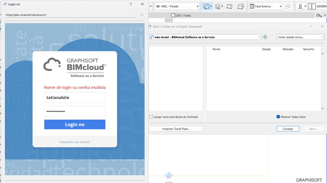Image resolution: width=327 pixels, height=183 pixels.
Task: Click the dropdown arrow left of ARQ - Parede
Action: (x=151, y=7)
